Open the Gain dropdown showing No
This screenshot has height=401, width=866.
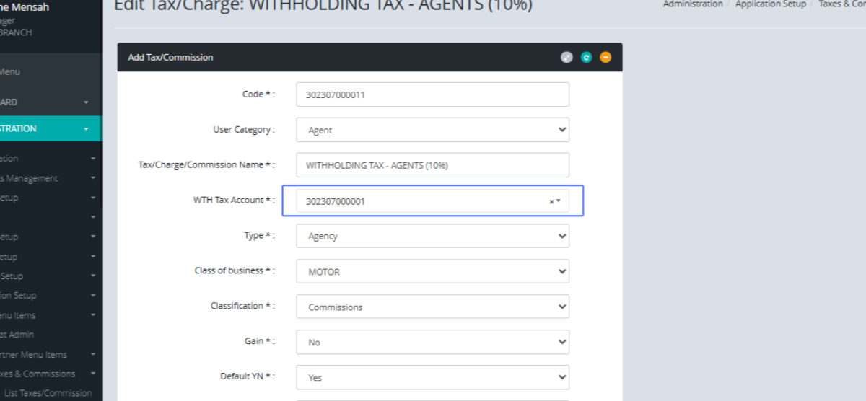(432, 342)
